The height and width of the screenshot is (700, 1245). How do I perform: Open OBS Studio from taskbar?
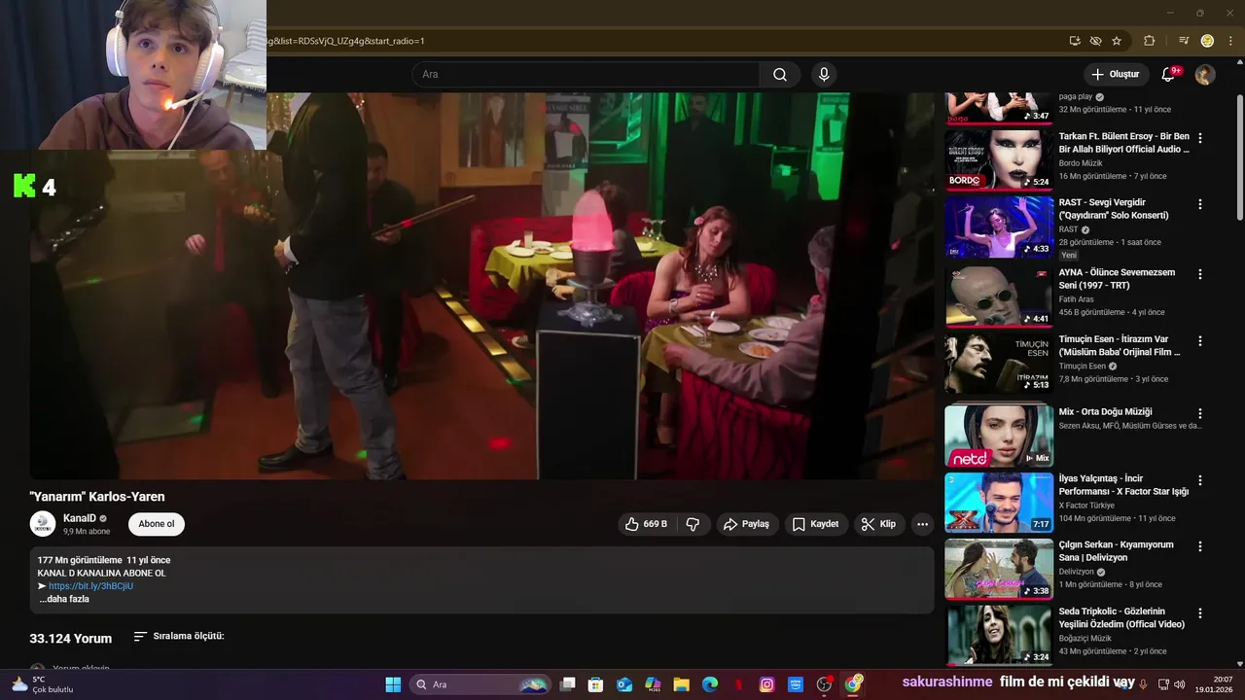point(825,684)
